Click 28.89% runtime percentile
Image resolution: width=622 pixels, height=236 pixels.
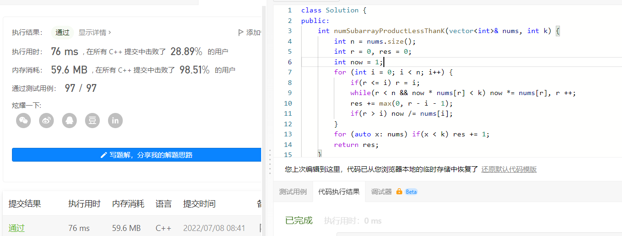click(x=186, y=51)
